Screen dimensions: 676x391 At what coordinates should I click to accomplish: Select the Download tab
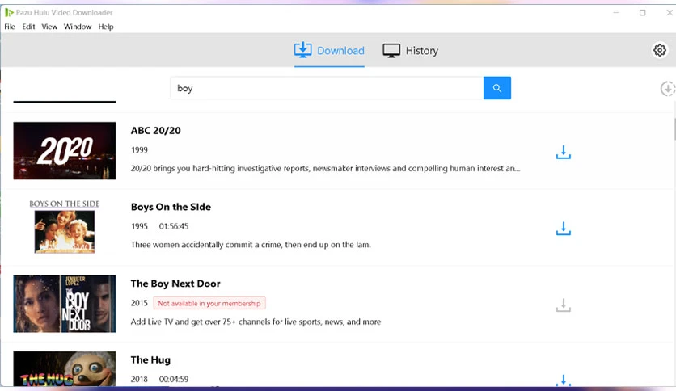pyautogui.click(x=329, y=51)
